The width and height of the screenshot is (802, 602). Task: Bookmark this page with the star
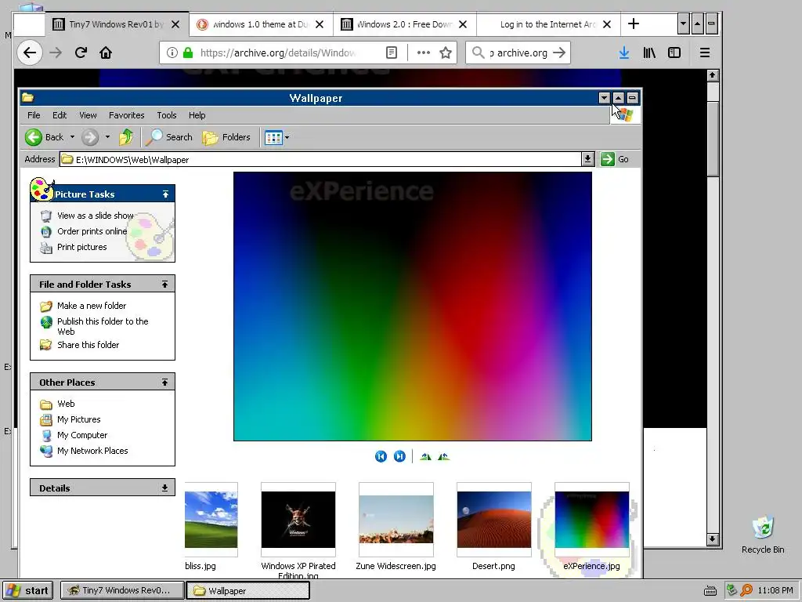pyautogui.click(x=446, y=53)
